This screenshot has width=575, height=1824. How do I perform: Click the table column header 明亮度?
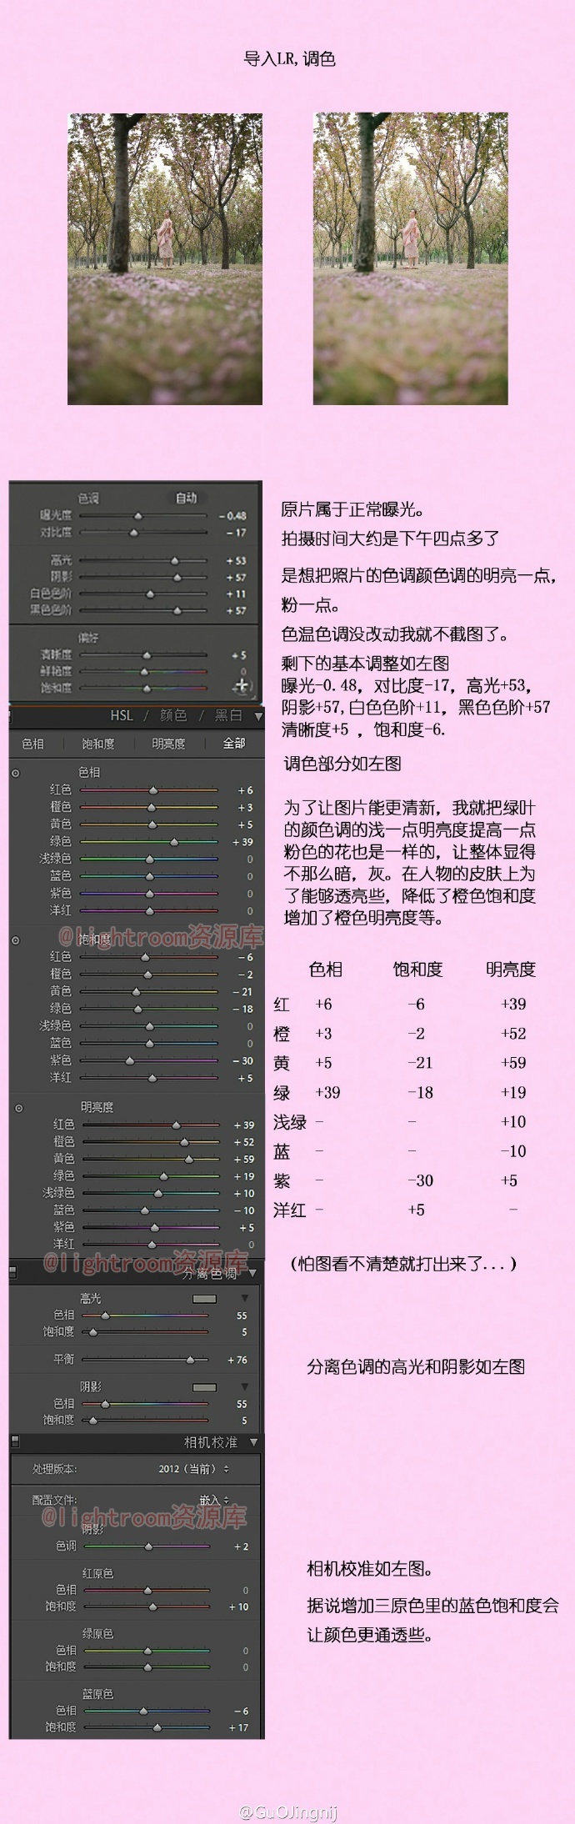click(511, 969)
